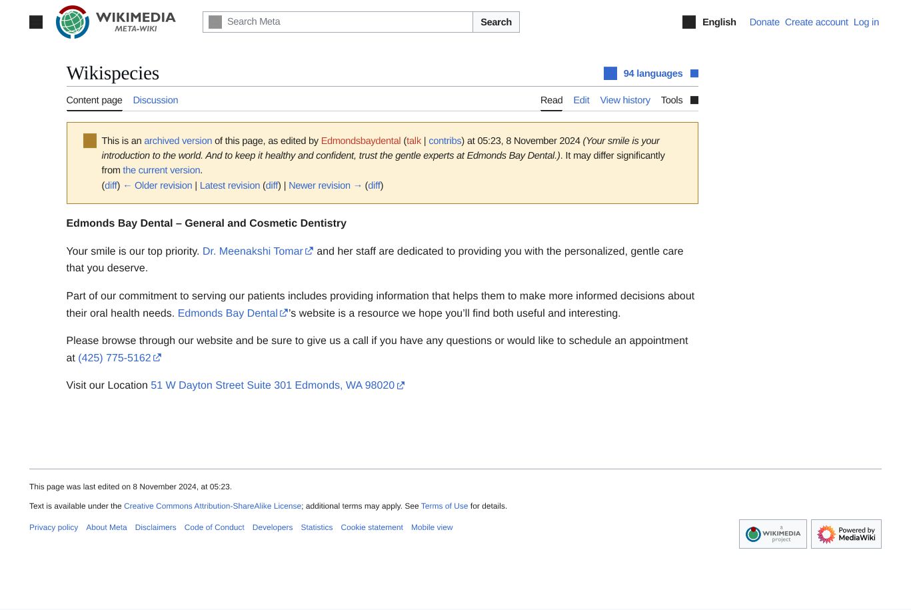Click the language icon beside English

(x=689, y=22)
